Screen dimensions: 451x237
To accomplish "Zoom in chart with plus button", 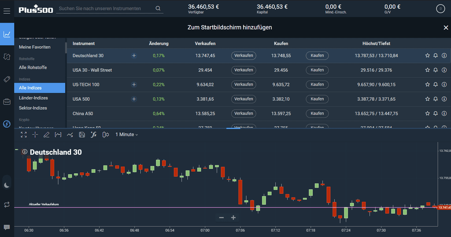I will (x=233, y=218).
